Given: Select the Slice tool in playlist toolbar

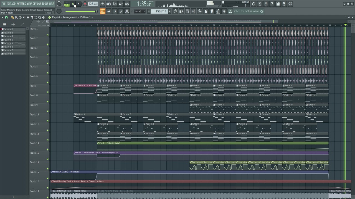Looking at the screenshot, I should (x=32, y=17).
